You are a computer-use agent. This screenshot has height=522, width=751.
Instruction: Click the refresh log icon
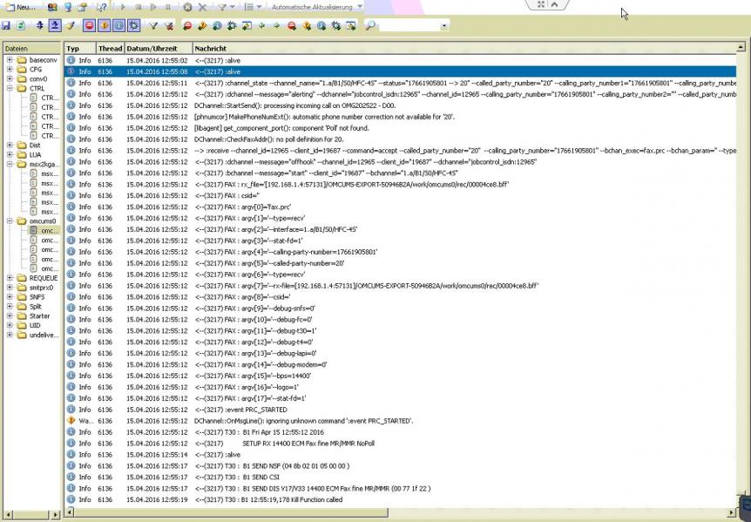(20, 26)
